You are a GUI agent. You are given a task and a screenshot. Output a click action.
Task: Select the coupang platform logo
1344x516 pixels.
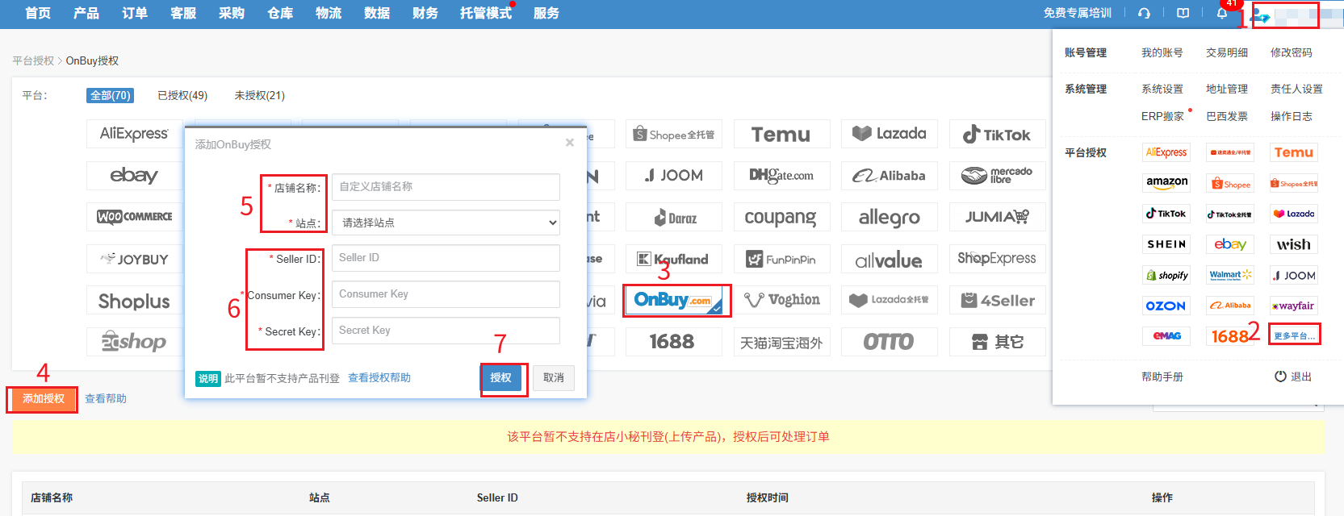pyautogui.click(x=781, y=217)
